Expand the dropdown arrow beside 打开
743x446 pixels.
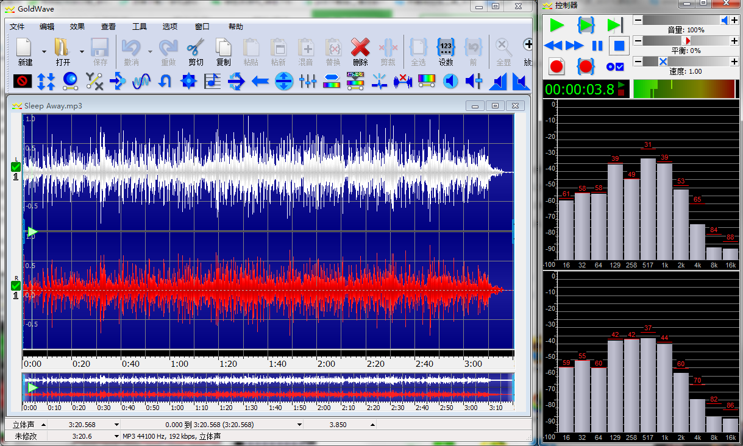click(82, 52)
